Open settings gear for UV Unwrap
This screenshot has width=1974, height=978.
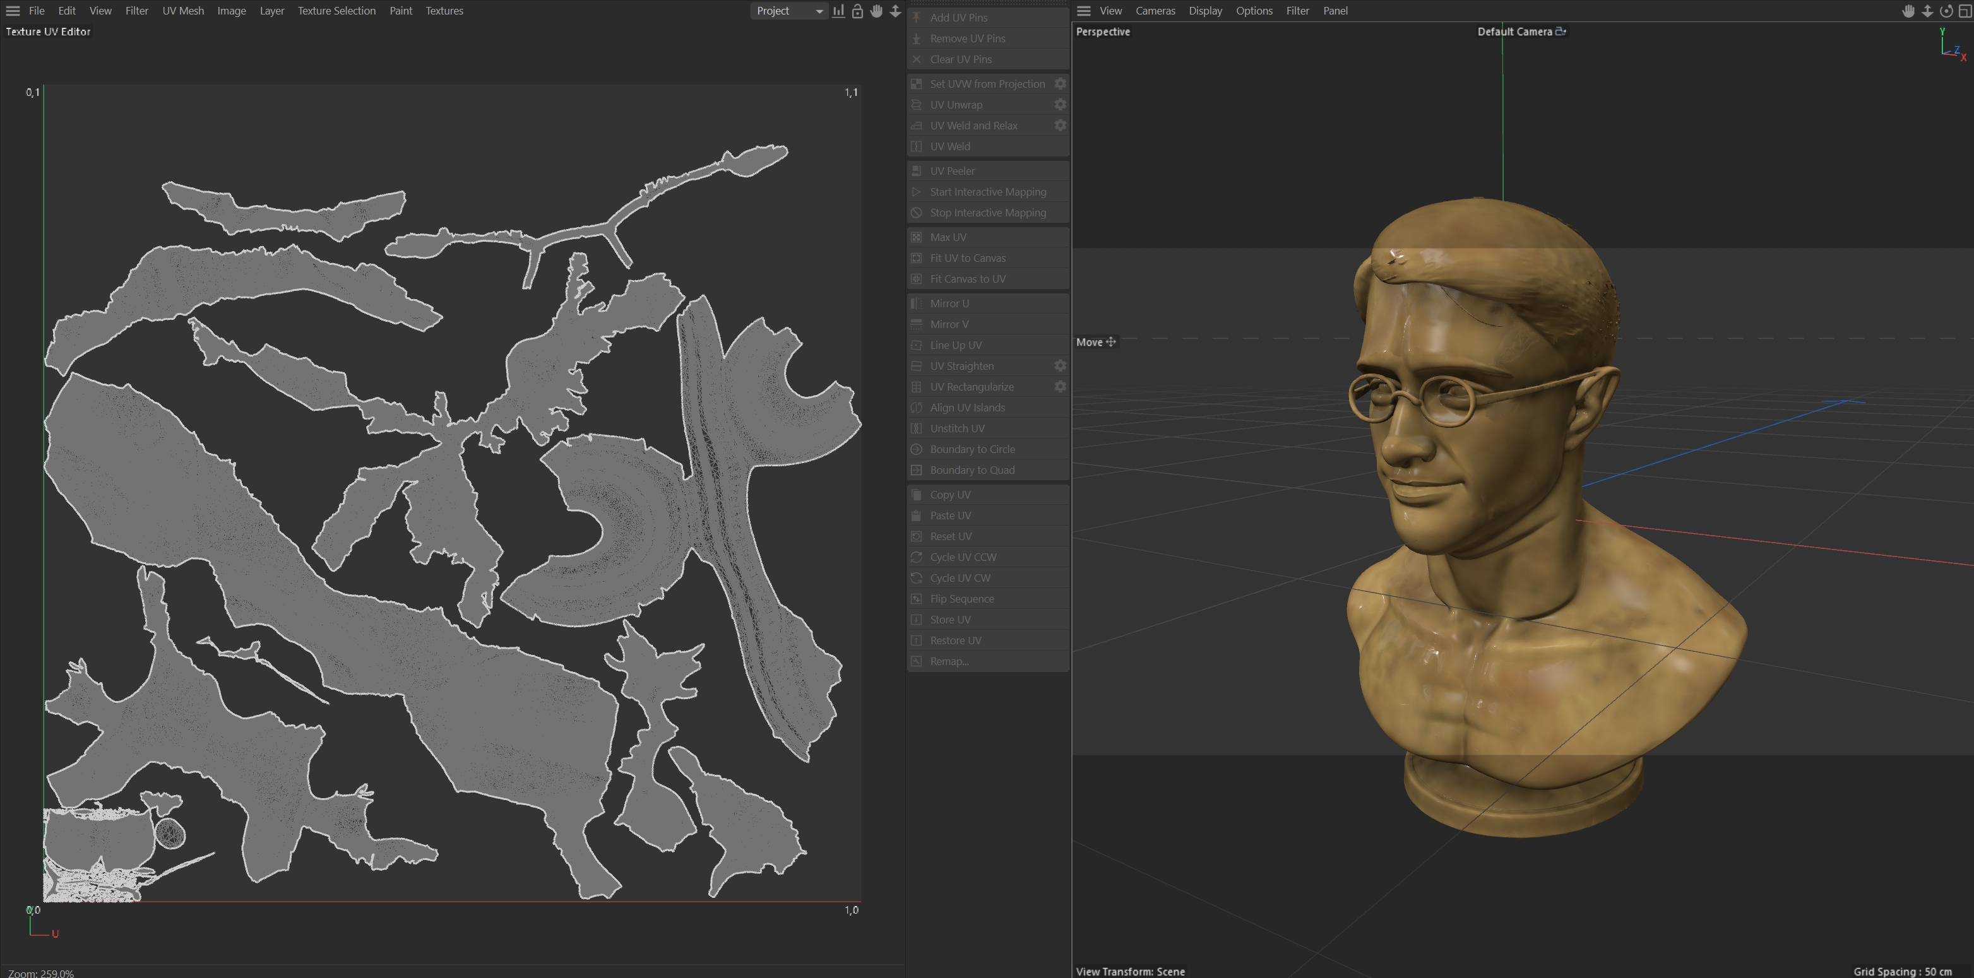pyautogui.click(x=1060, y=104)
